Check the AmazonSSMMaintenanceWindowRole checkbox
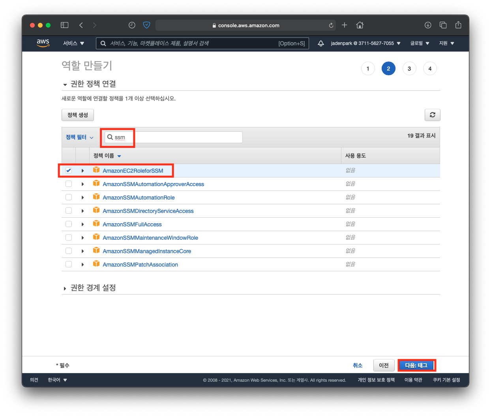Screen dimensions: 491x416 pos(69,237)
